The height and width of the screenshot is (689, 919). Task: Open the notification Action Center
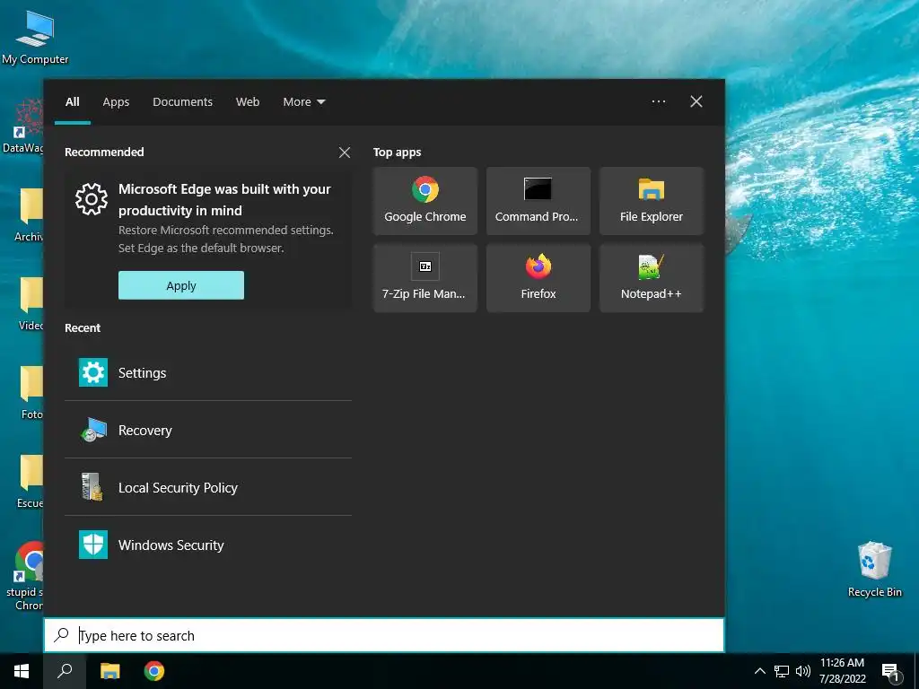pyautogui.click(x=890, y=672)
